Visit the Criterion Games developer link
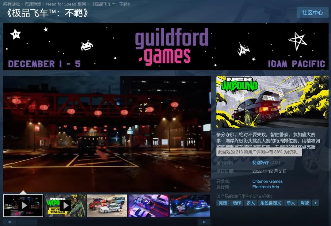331x226 pixels. [267, 181]
